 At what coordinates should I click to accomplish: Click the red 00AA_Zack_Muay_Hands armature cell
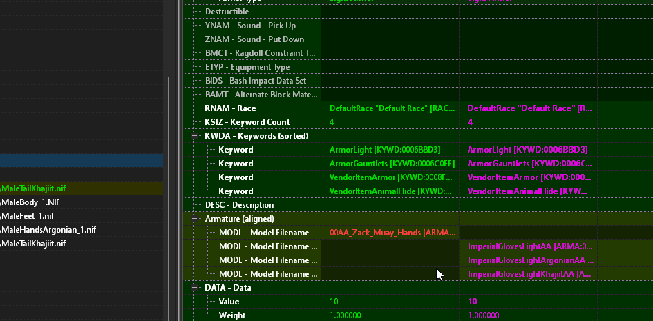[x=390, y=233]
